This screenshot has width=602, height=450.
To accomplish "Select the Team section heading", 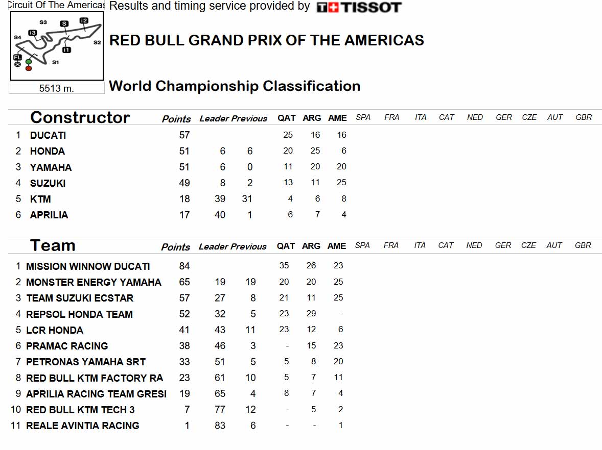I will click(53, 245).
